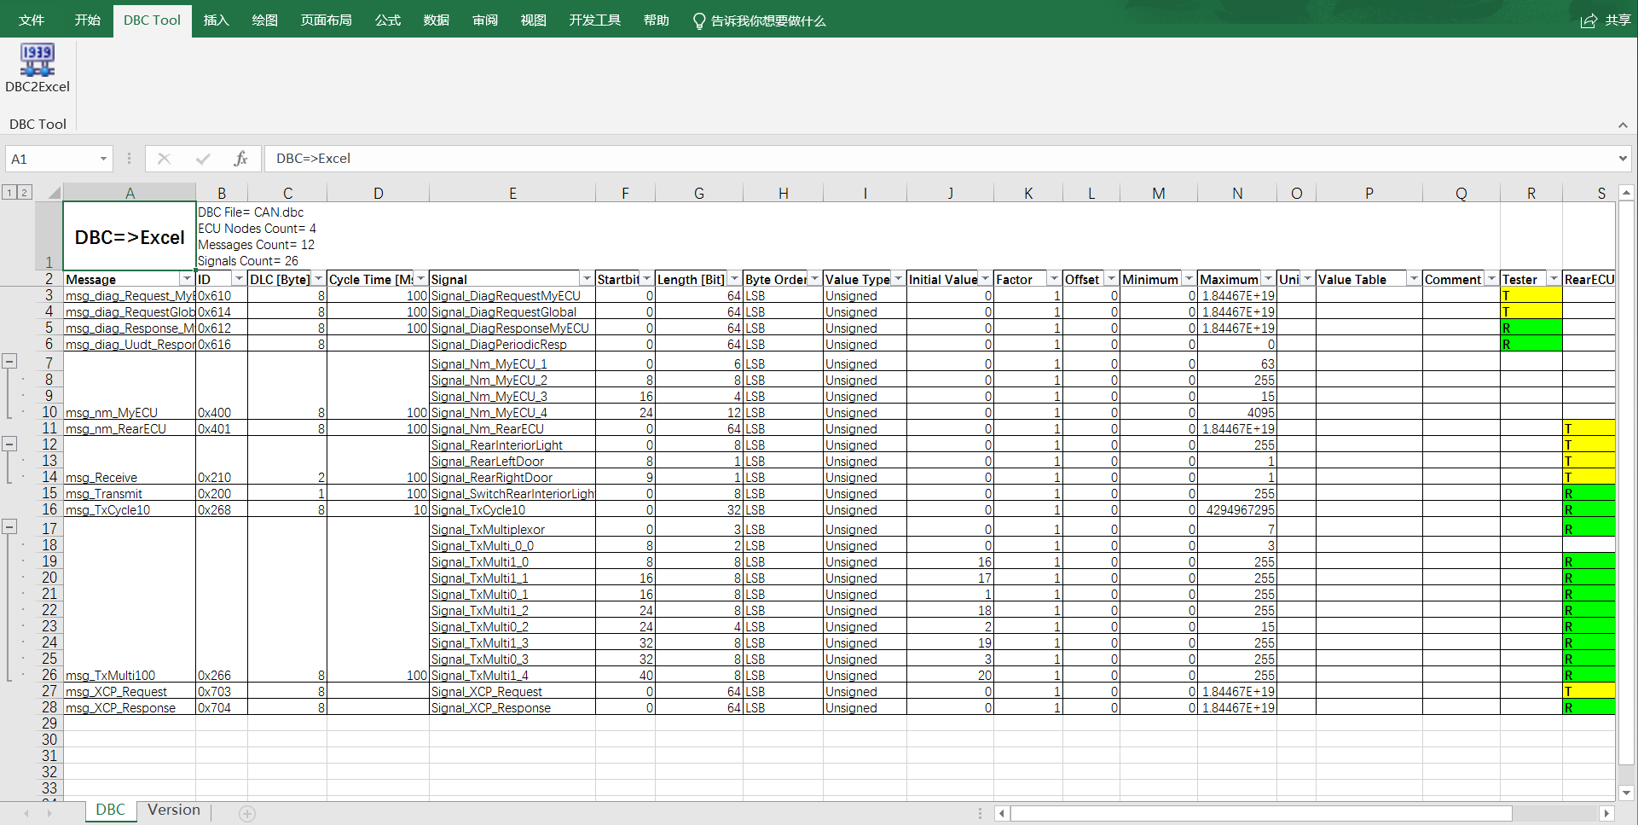Select column E header
Viewport: 1638px width, 825px height.
[512, 194]
